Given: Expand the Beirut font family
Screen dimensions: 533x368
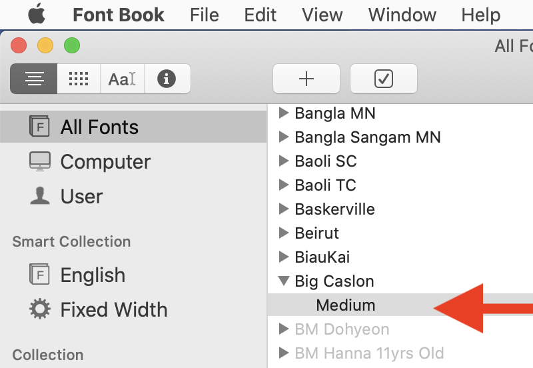Looking at the screenshot, I should pyautogui.click(x=284, y=233).
